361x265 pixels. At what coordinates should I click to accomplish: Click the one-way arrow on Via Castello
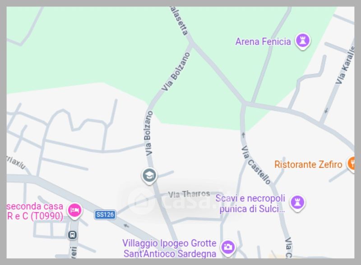[x=243, y=135]
